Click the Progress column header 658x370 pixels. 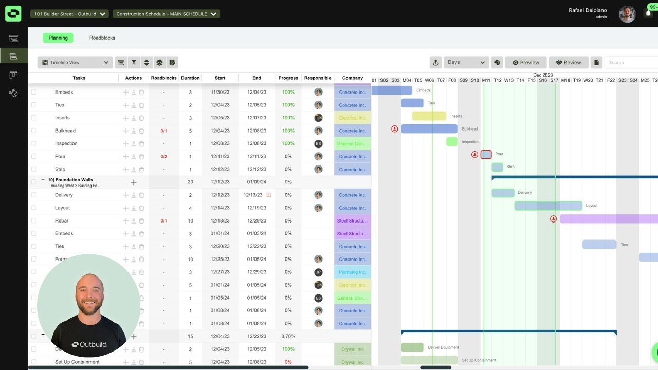(x=288, y=78)
